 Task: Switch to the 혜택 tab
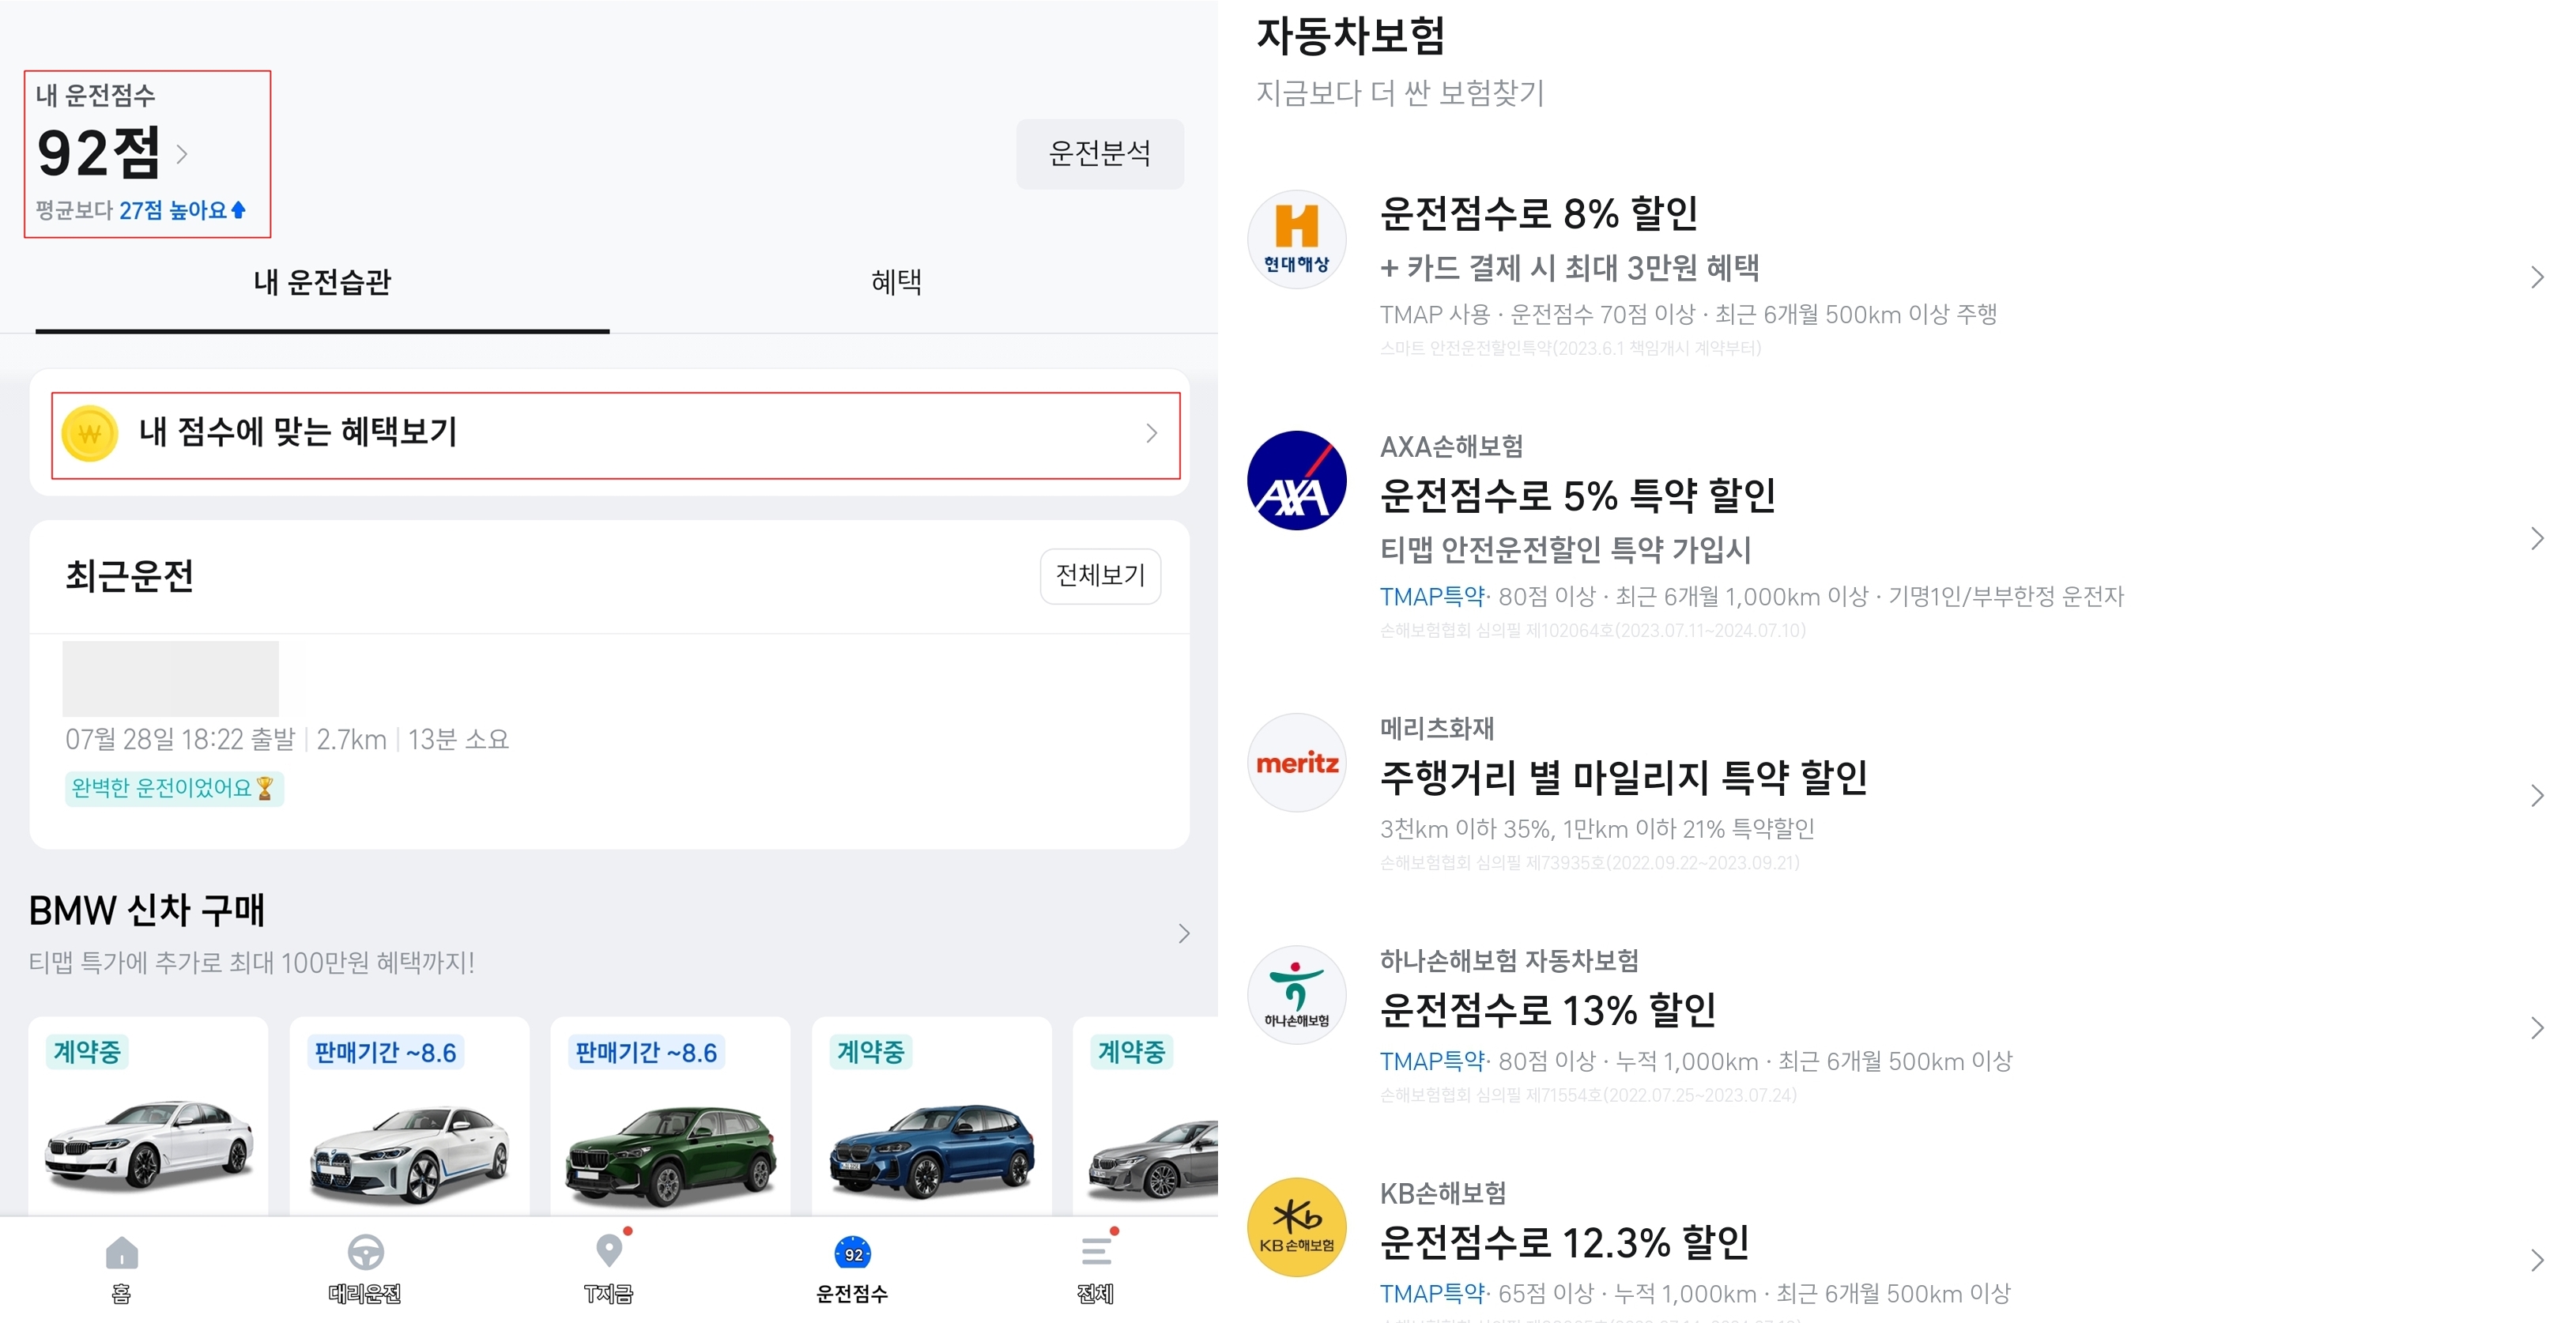tap(895, 282)
